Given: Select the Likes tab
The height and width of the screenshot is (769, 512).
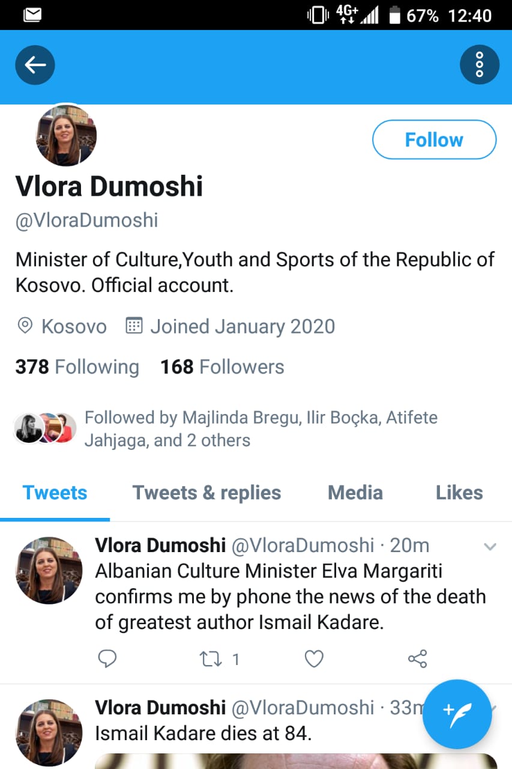Looking at the screenshot, I should tap(459, 493).
